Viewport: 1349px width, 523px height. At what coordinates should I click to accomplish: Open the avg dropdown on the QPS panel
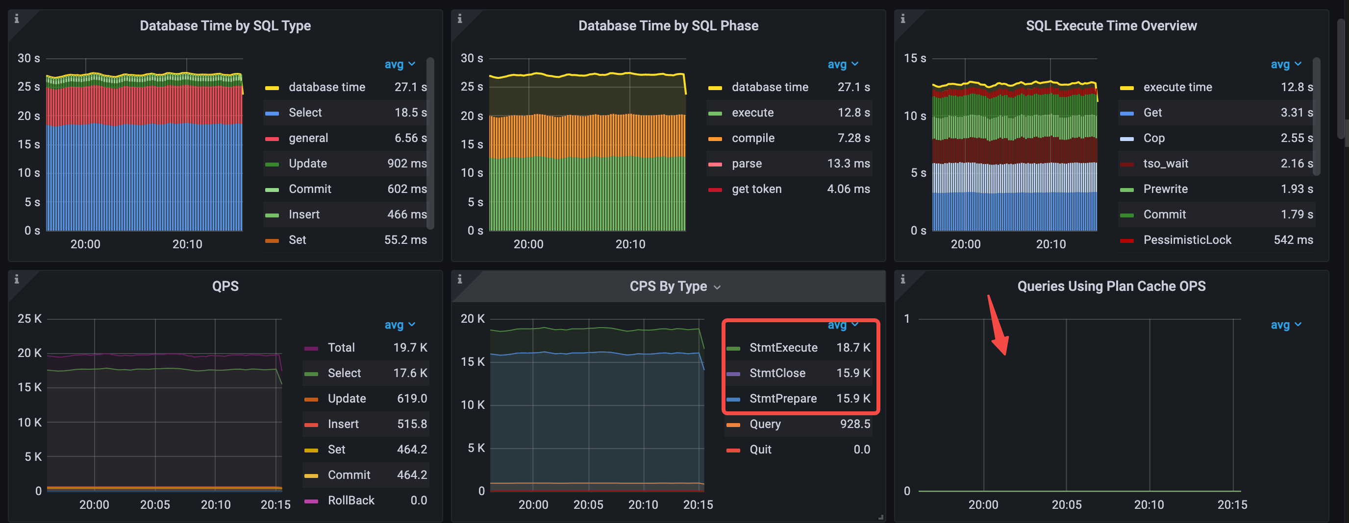point(400,324)
